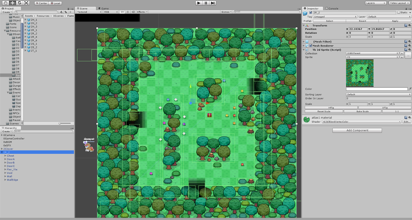The image size is (412, 220).
Task: Start Play mode
Action: pos(199,3)
